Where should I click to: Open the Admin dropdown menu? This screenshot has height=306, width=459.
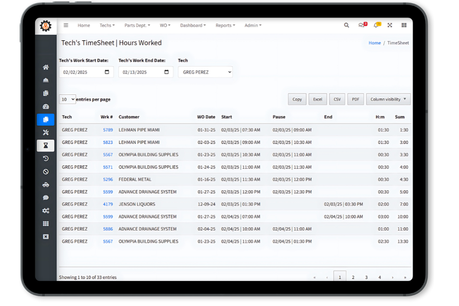(253, 25)
